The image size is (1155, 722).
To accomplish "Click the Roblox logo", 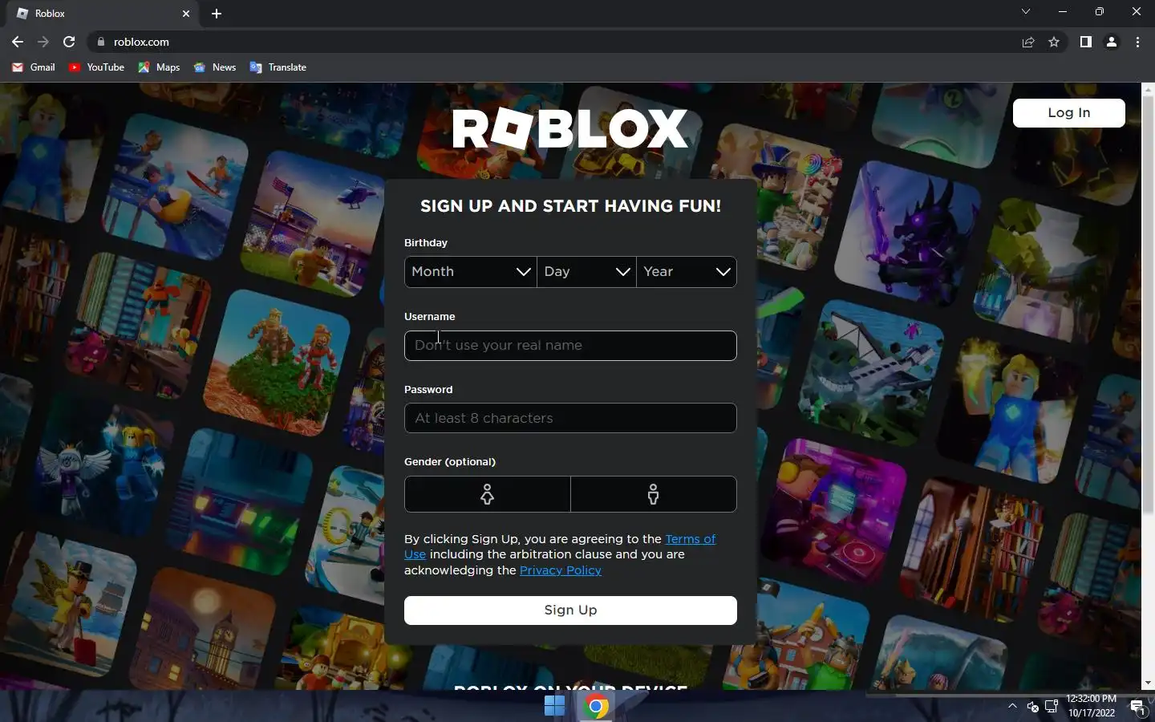I will click(x=570, y=129).
